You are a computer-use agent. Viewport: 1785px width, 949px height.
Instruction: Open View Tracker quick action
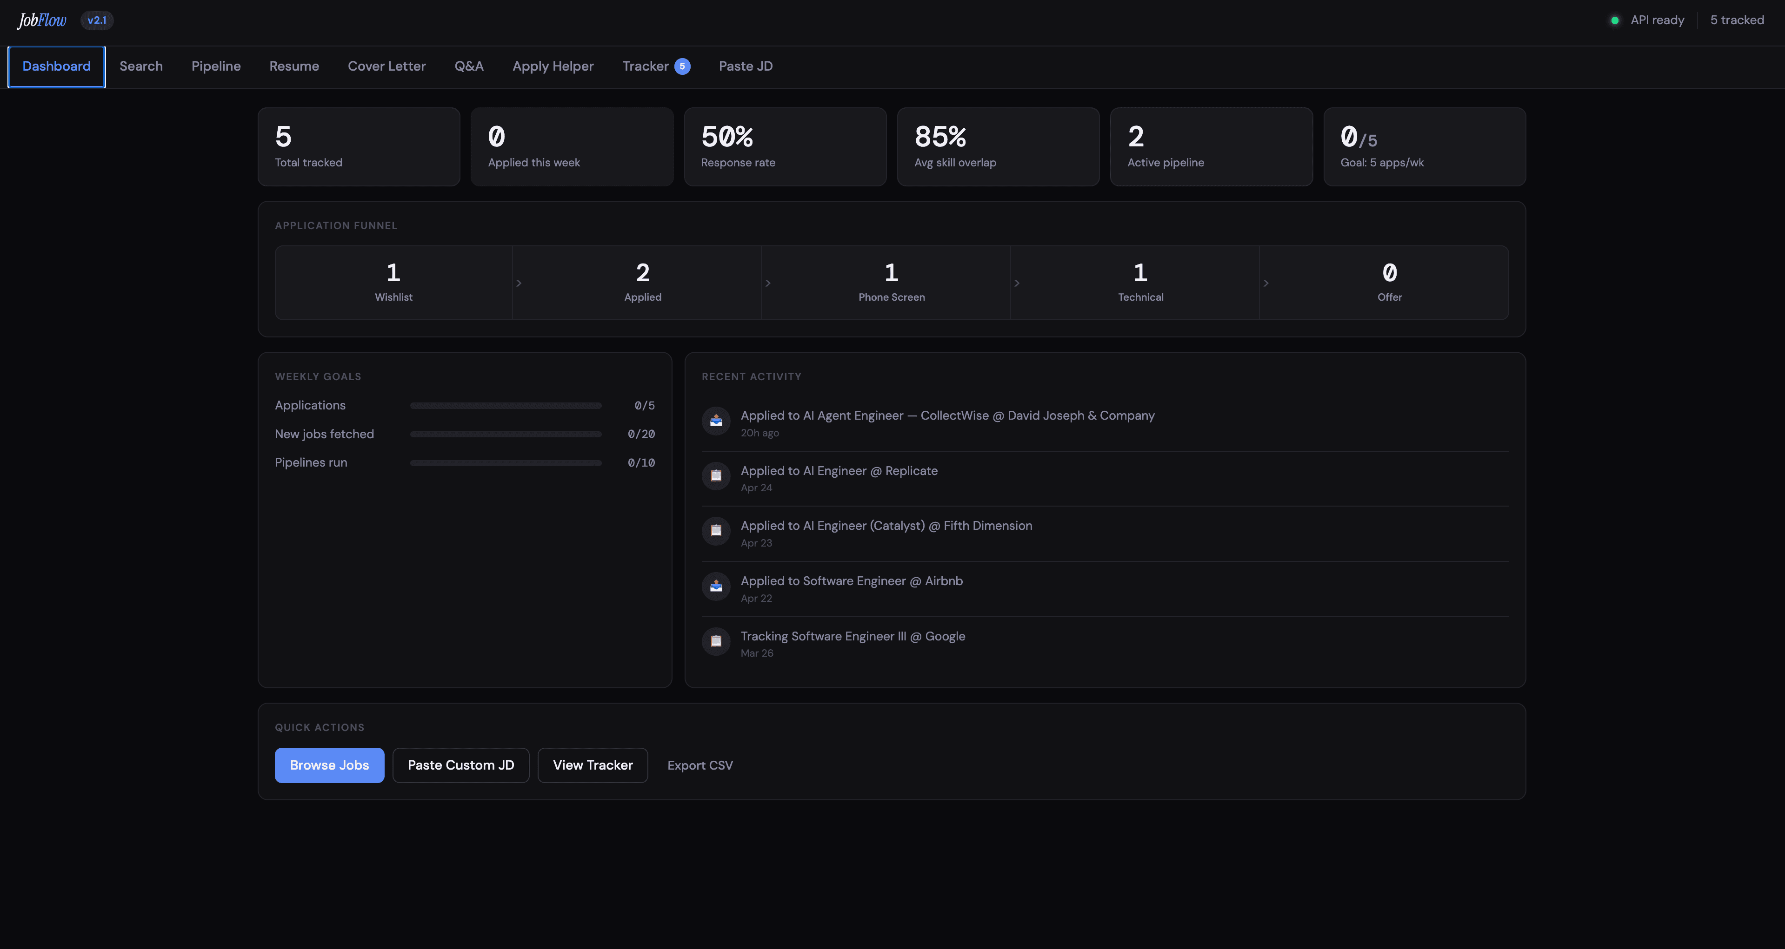593,765
